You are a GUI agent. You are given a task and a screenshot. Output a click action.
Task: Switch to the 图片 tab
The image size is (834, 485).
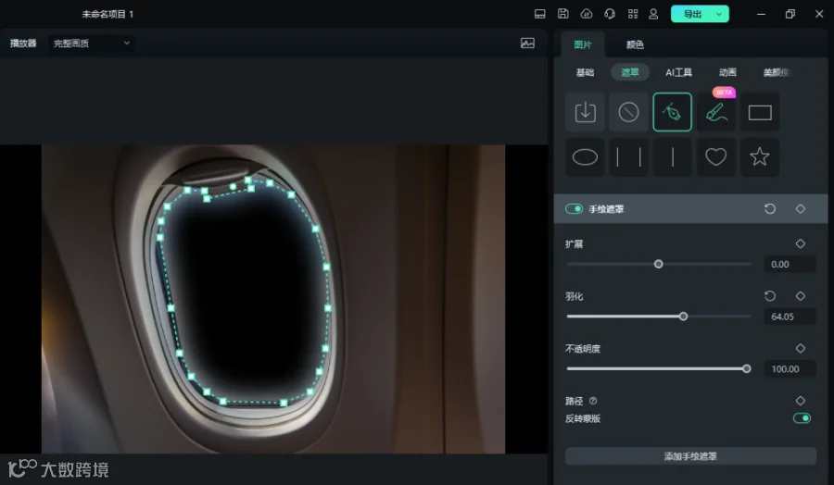tap(583, 44)
